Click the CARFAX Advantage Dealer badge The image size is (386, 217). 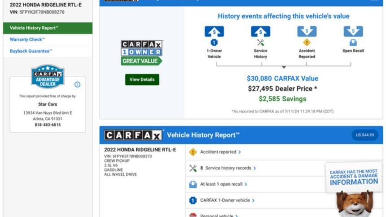48,77
